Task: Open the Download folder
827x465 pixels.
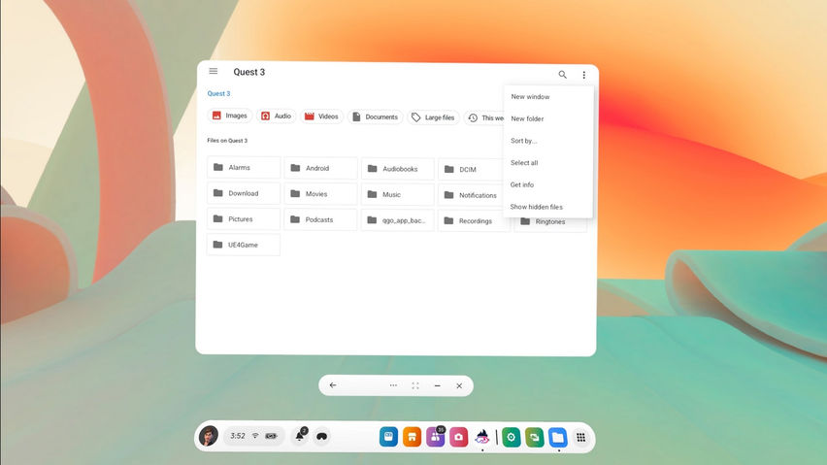Action: point(244,193)
